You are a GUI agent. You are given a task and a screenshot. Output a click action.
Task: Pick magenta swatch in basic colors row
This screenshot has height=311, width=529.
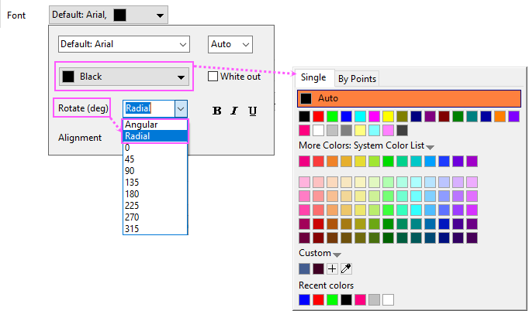click(374, 117)
